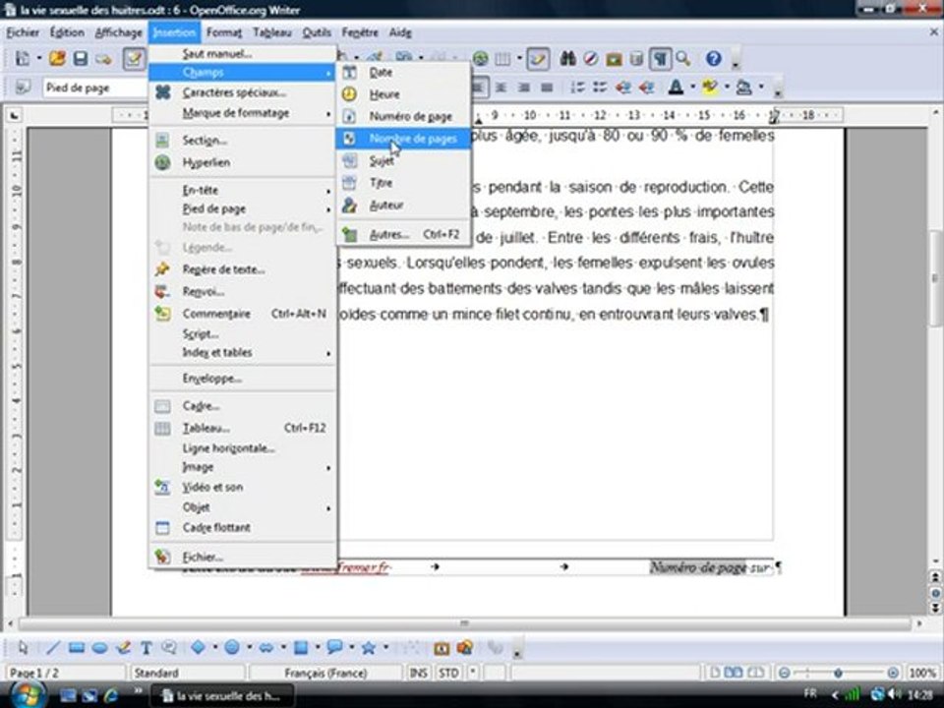Expand En-tête submenu
The height and width of the screenshot is (708, 944).
242,190
